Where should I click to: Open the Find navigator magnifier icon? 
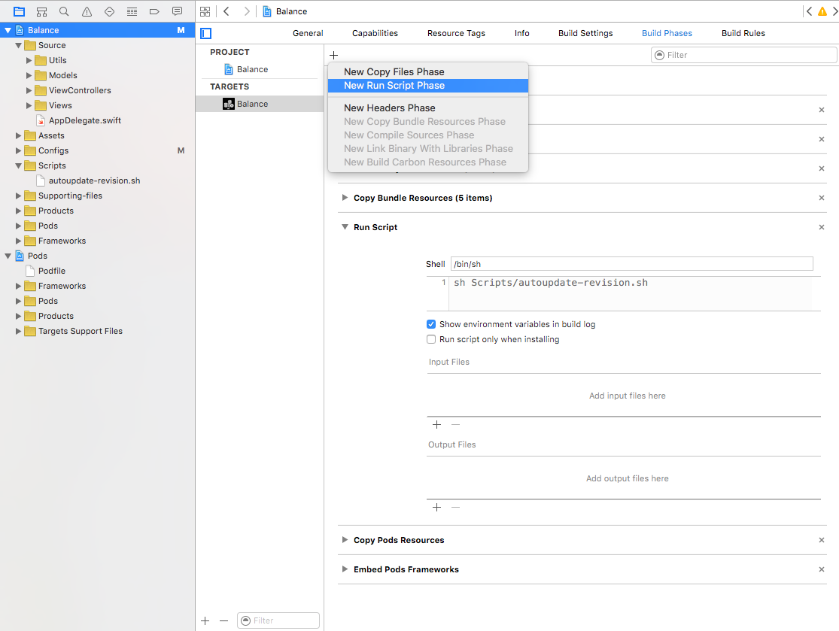click(x=64, y=11)
